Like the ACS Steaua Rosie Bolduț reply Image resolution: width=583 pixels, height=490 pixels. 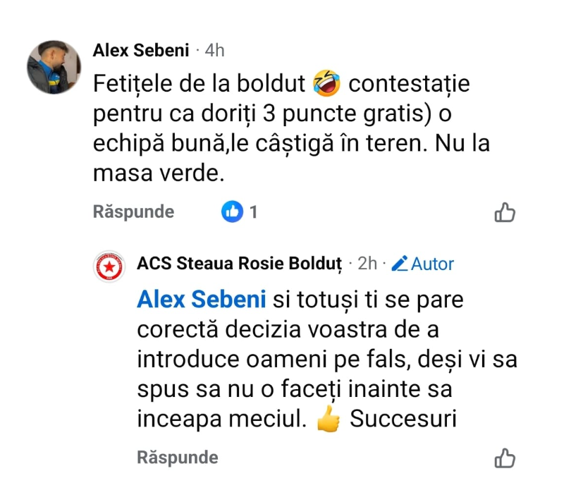click(505, 458)
